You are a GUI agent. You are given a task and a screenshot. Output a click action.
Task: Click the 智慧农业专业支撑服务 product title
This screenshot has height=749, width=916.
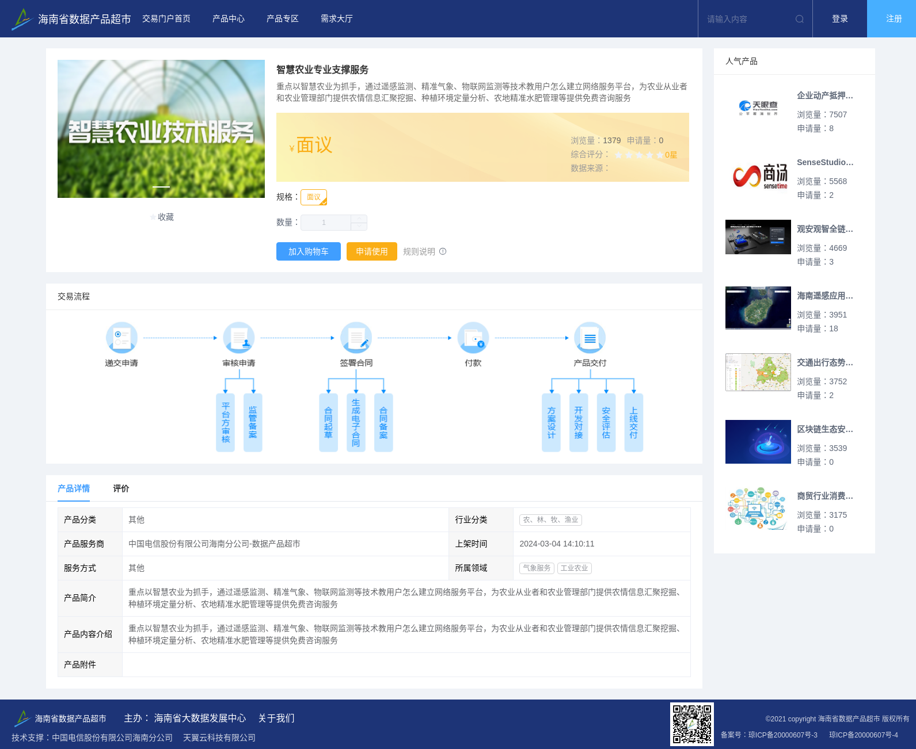point(322,70)
